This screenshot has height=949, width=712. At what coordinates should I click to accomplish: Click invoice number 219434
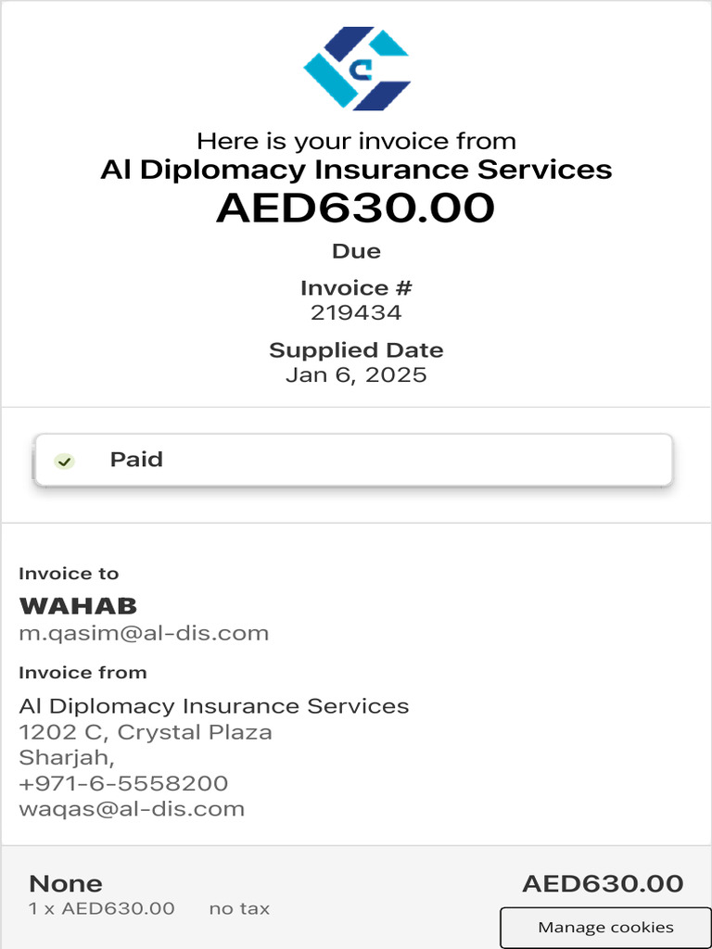click(x=356, y=312)
